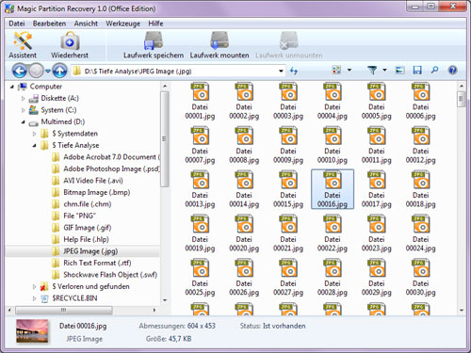471x353 pixels.
Task: Expand the $RECYCLE.BIN node
Action: pyautogui.click(x=34, y=298)
